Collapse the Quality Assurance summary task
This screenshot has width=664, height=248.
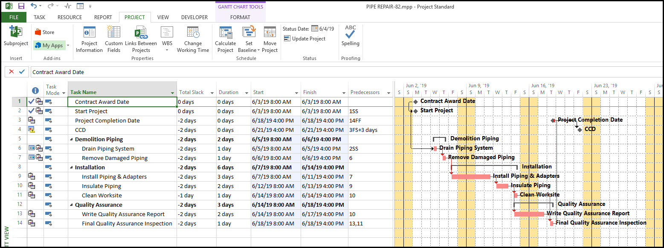point(72,205)
